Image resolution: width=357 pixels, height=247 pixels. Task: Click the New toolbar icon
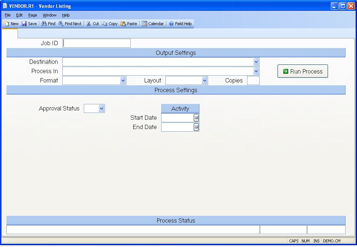(7, 24)
